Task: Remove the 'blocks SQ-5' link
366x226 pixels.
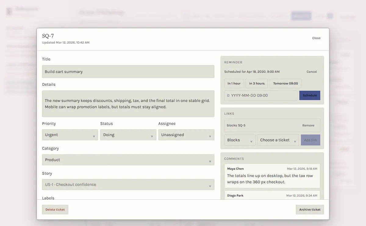Action: point(308,125)
